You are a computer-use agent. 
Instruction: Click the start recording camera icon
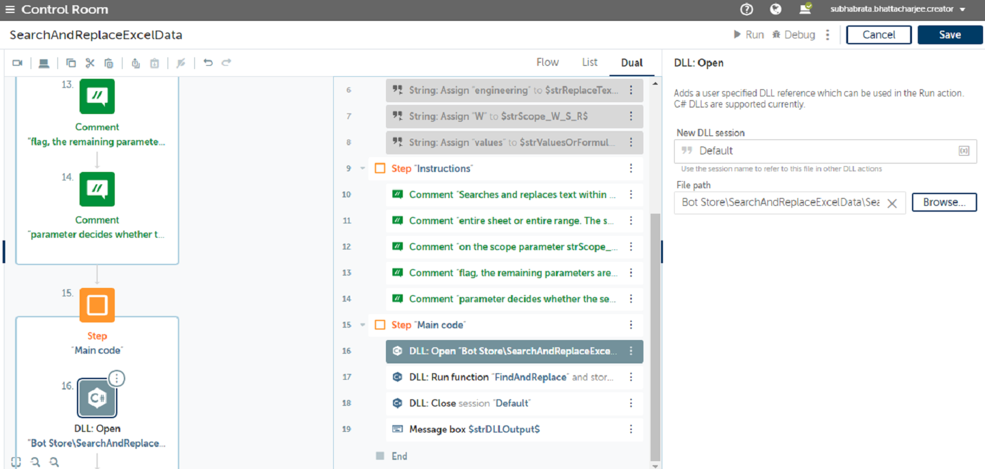pos(18,63)
